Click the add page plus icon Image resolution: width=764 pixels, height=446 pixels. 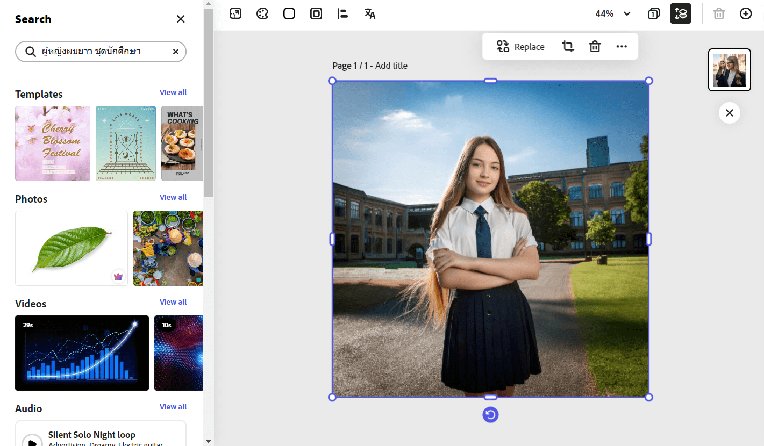point(746,14)
